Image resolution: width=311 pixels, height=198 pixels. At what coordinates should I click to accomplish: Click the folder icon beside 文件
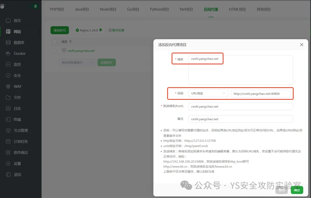click(8, 97)
